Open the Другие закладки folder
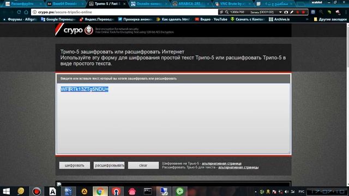This screenshot has width=349, height=196. [330, 20]
